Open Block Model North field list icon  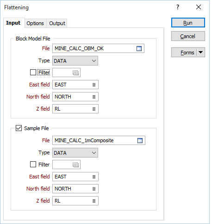point(94,97)
